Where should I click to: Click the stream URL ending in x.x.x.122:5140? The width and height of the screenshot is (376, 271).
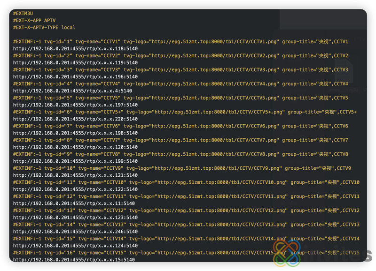[x=75, y=189]
